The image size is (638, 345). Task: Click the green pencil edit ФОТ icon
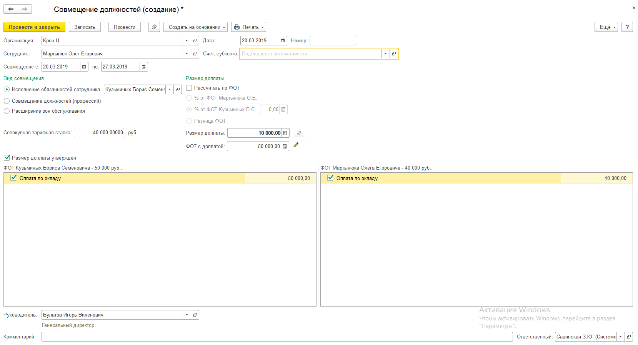click(x=296, y=145)
